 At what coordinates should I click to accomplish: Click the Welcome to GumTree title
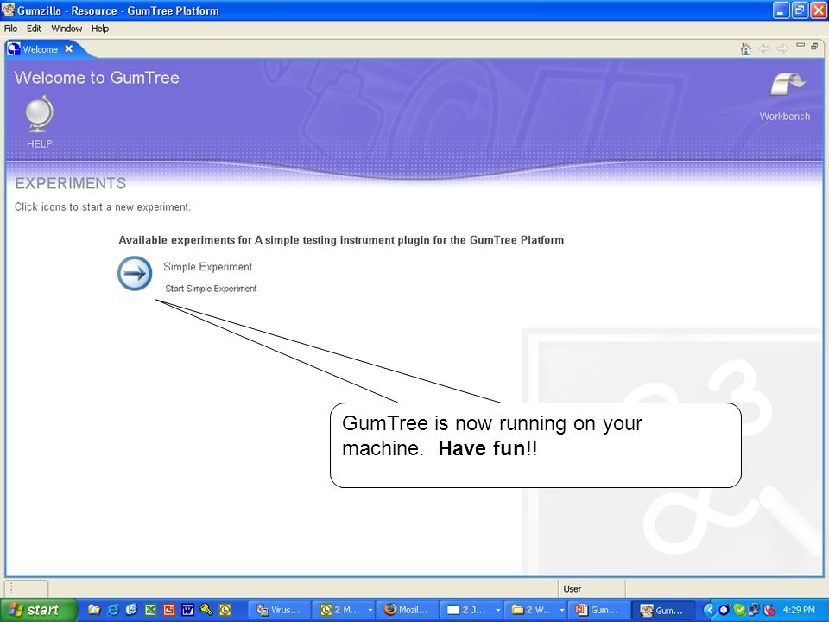point(97,78)
